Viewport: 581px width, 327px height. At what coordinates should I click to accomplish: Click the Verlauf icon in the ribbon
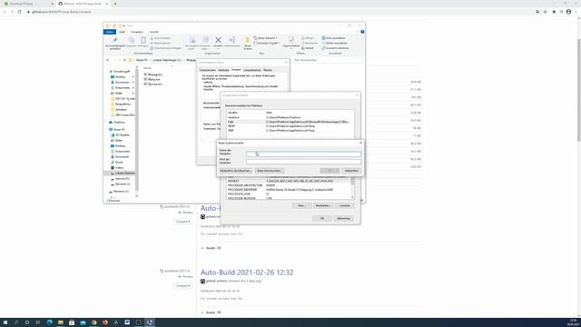pyautogui.click(x=308, y=48)
